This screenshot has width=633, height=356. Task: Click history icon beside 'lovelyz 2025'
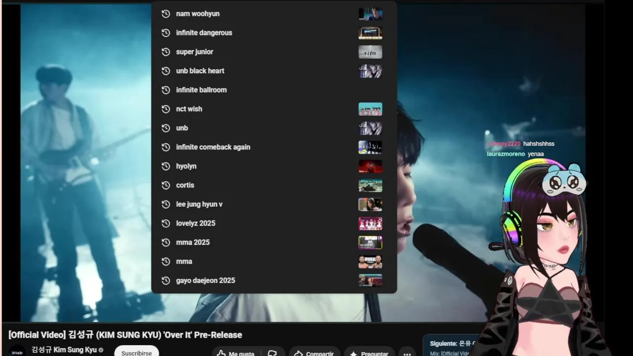click(166, 223)
